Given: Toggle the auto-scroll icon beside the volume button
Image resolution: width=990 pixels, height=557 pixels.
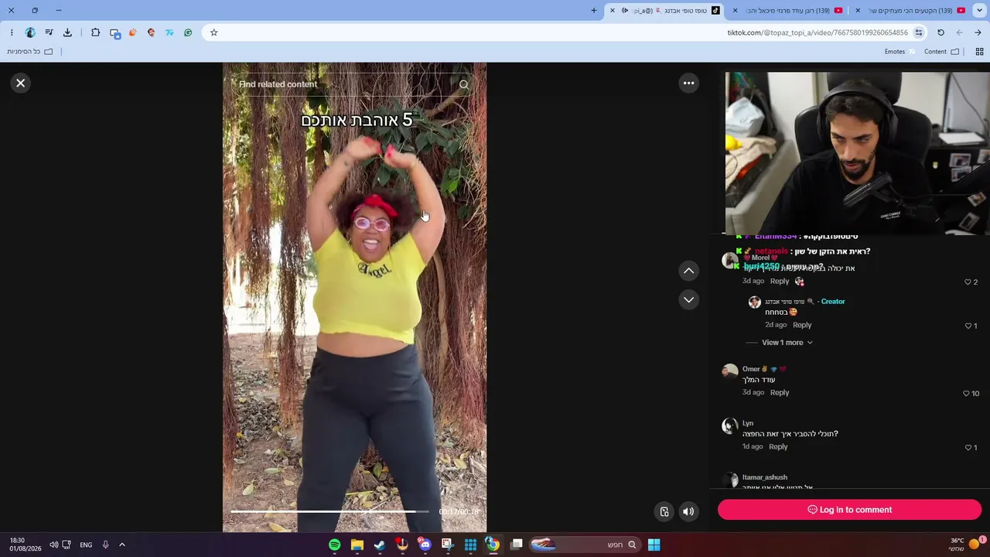Looking at the screenshot, I should click(x=664, y=511).
